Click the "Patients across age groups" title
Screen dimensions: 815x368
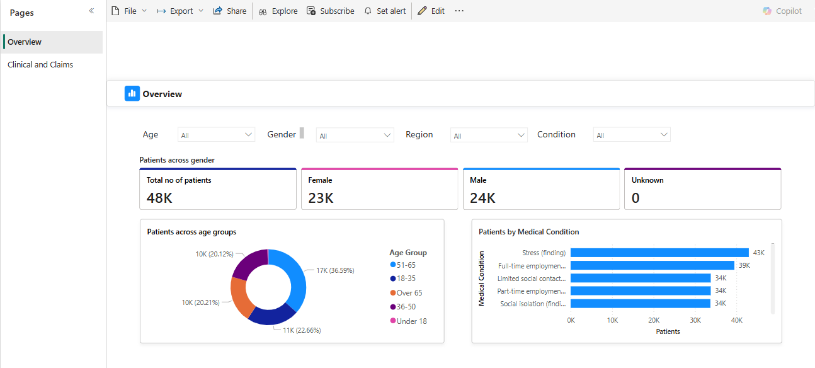[191, 232]
